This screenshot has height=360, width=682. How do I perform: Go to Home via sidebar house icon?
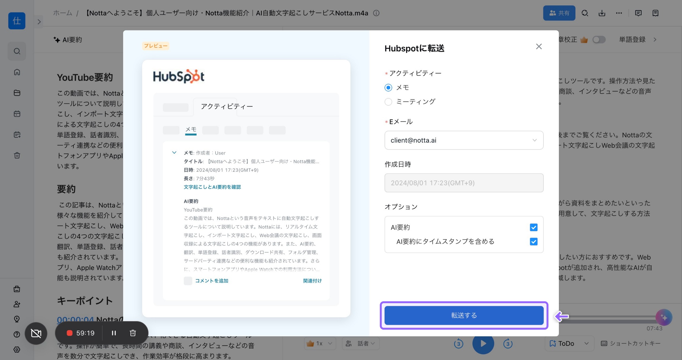click(17, 72)
